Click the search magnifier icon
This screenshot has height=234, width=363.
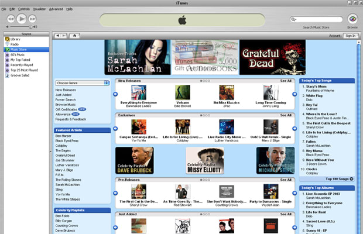[x=293, y=19]
